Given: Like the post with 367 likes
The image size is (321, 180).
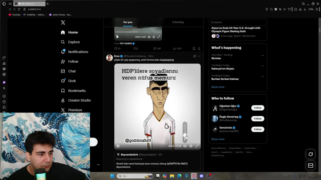Looking at the screenshot, I should (x=157, y=48).
